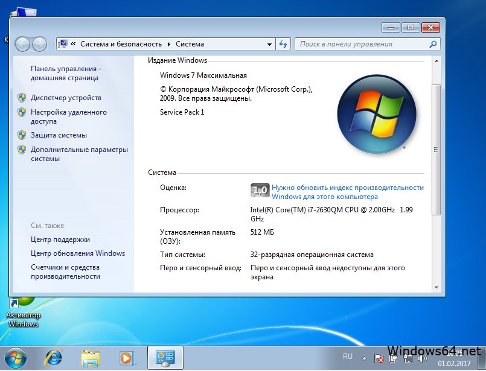
Task: Select breadcrumb 'Система и безопасность'
Action: point(121,44)
